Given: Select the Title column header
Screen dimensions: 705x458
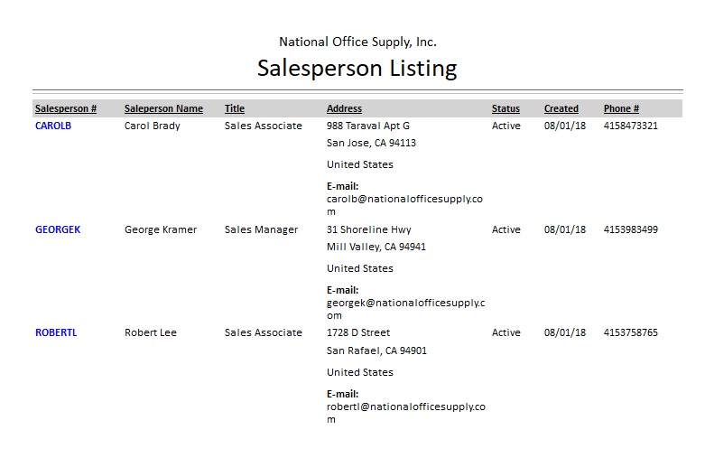Looking at the screenshot, I should point(235,109).
